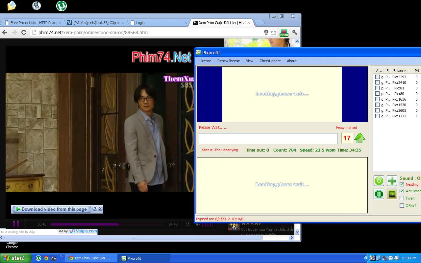Click the lightbulb icon in the address bar
This screenshot has width=421, height=263.
pos(266,32)
